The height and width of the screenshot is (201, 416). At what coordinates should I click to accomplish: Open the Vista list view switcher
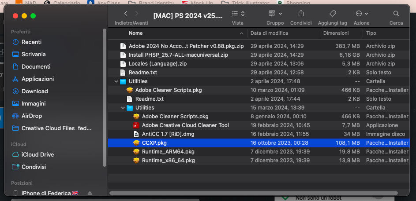coord(238,14)
